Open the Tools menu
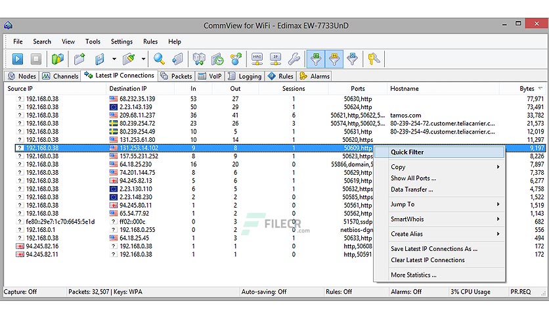This screenshot has width=549, height=318. pos(93,41)
